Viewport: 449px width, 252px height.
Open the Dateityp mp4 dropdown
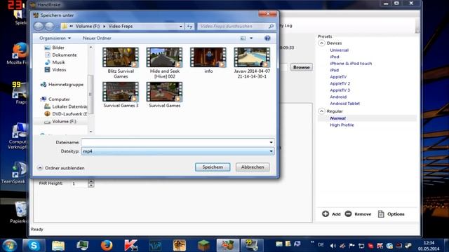tap(177, 151)
